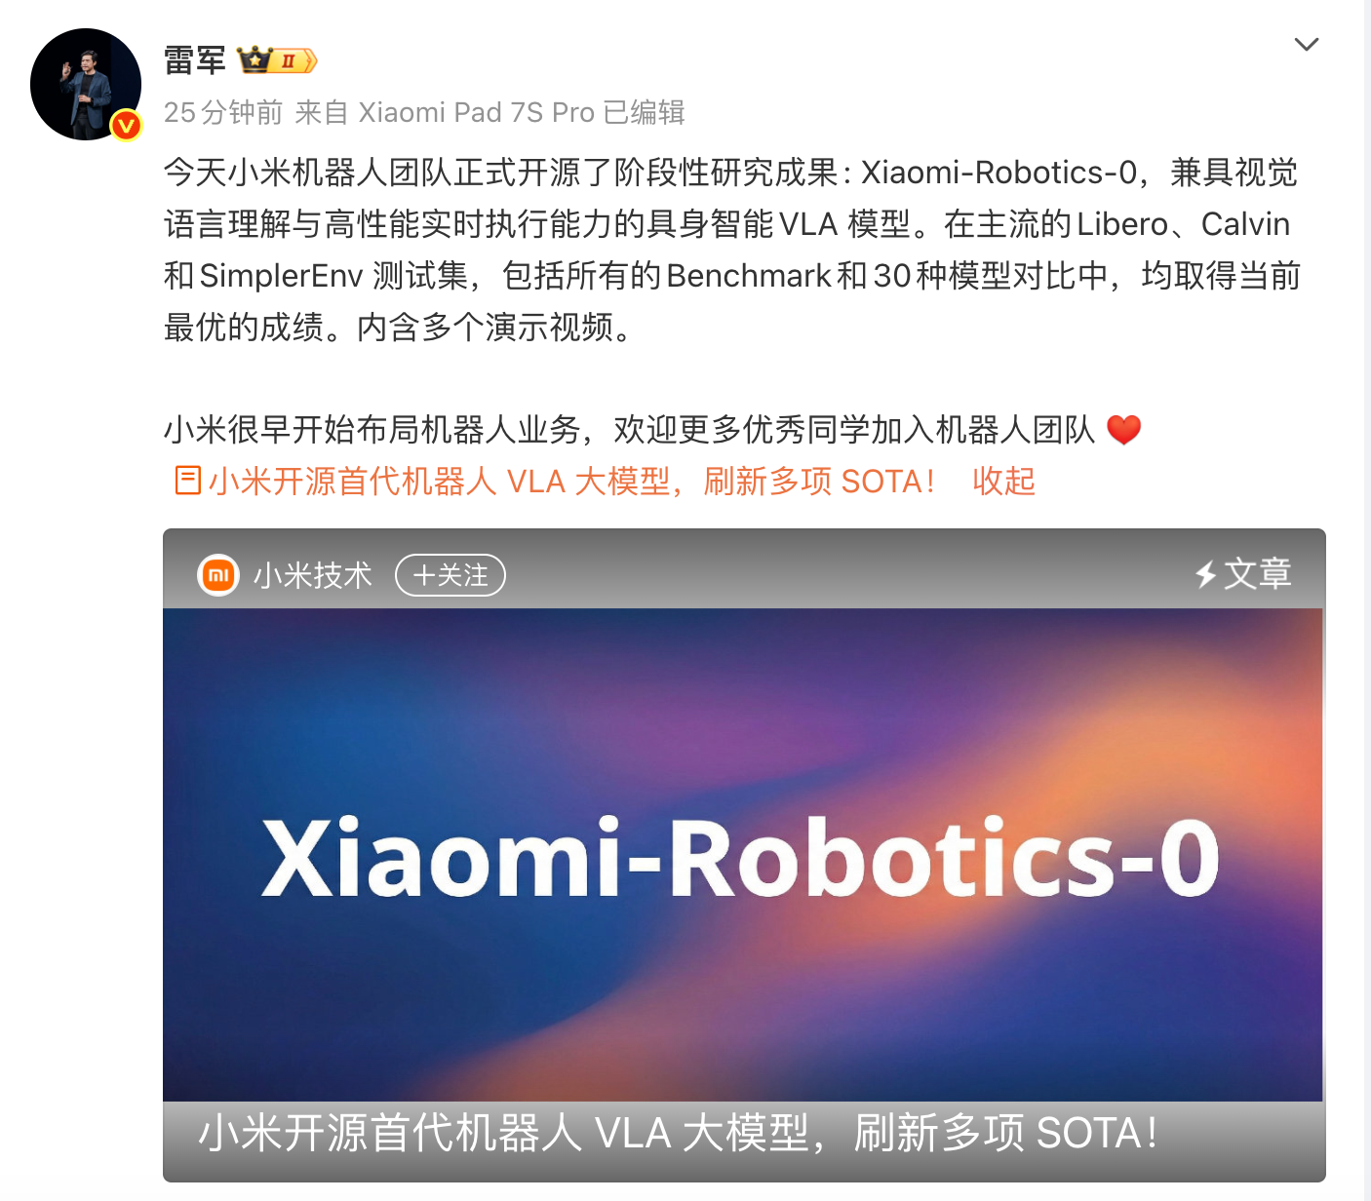Click the orange verified V badge
1371x1201 pixels.
pyautogui.click(x=126, y=126)
